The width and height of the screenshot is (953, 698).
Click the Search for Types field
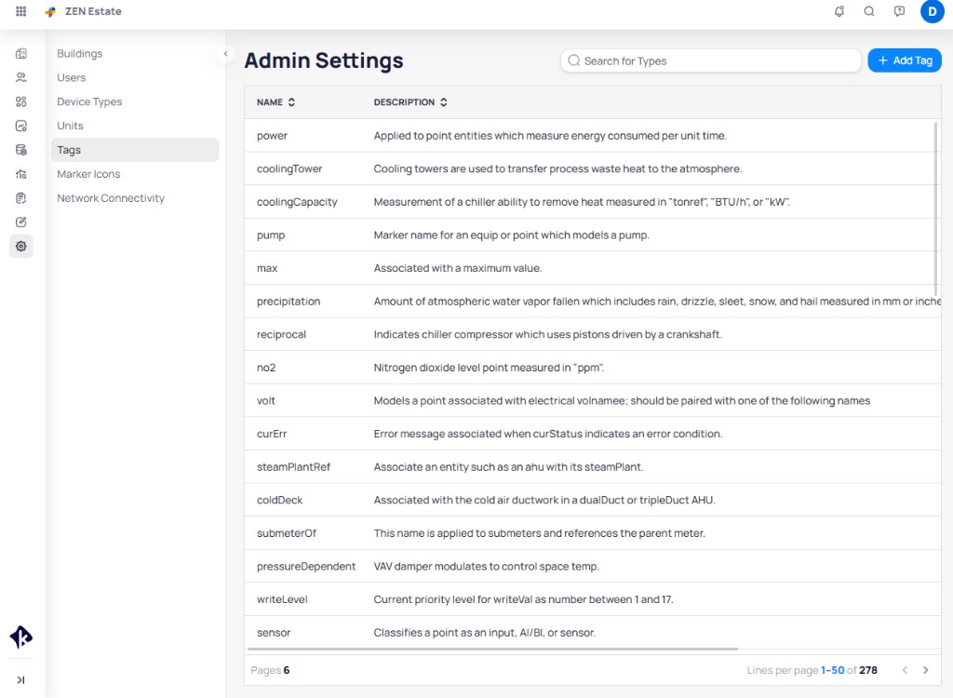point(710,60)
